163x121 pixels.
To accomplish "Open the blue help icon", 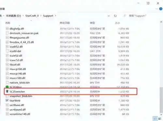I will click(x=161, y=9).
